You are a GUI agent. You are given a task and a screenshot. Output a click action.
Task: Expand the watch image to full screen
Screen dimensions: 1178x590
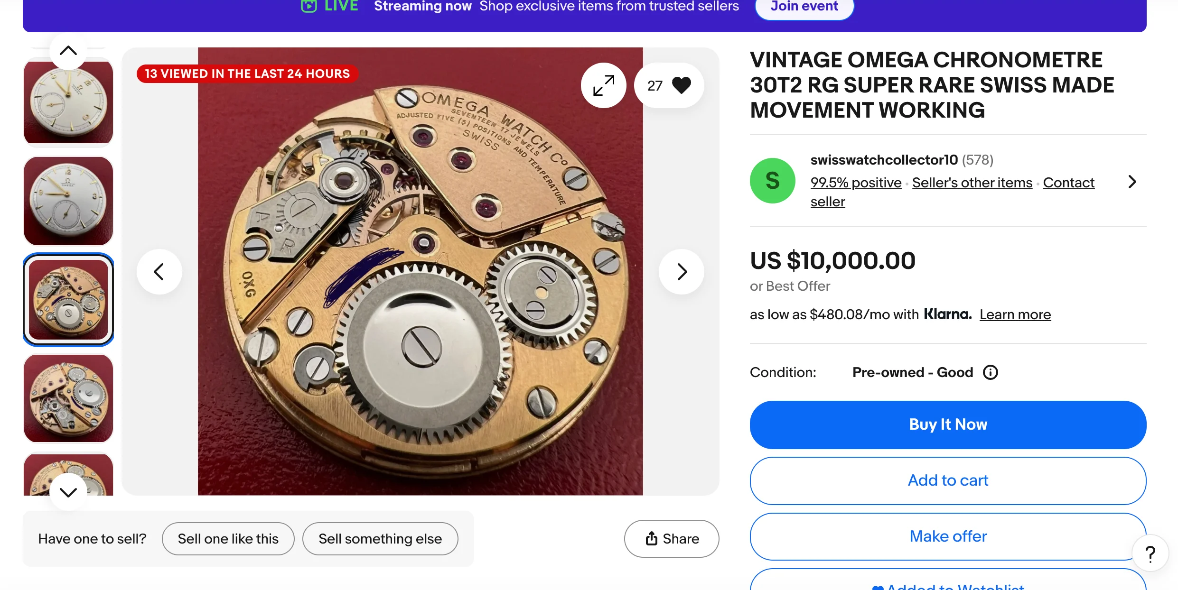point(604,85)
